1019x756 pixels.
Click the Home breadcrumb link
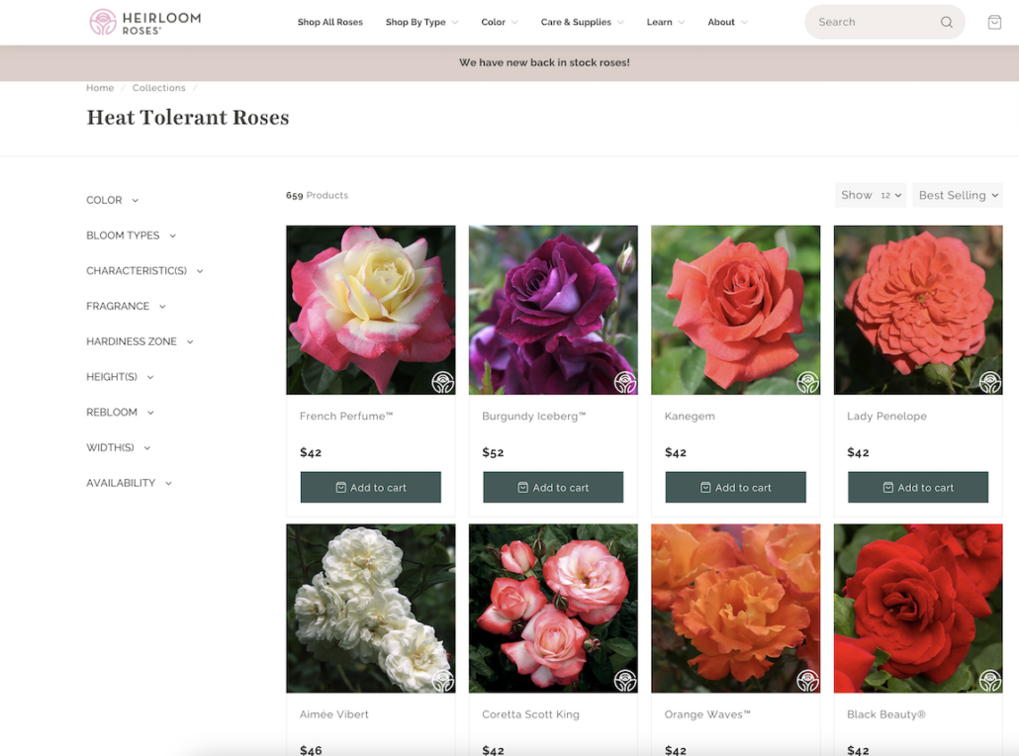(100, 87)
